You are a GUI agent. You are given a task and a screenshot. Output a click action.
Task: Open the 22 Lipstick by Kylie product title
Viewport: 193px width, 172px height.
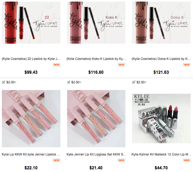(x=31, y=59)
